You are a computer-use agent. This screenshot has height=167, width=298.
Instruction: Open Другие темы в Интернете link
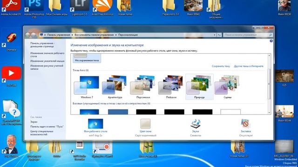(249, 66)
